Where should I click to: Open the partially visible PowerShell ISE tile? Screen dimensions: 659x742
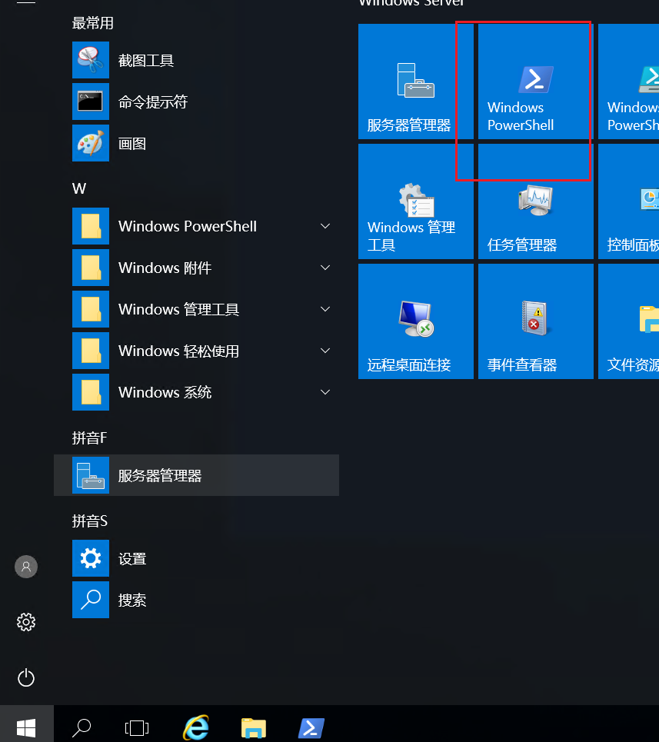(x=629, y=82)
